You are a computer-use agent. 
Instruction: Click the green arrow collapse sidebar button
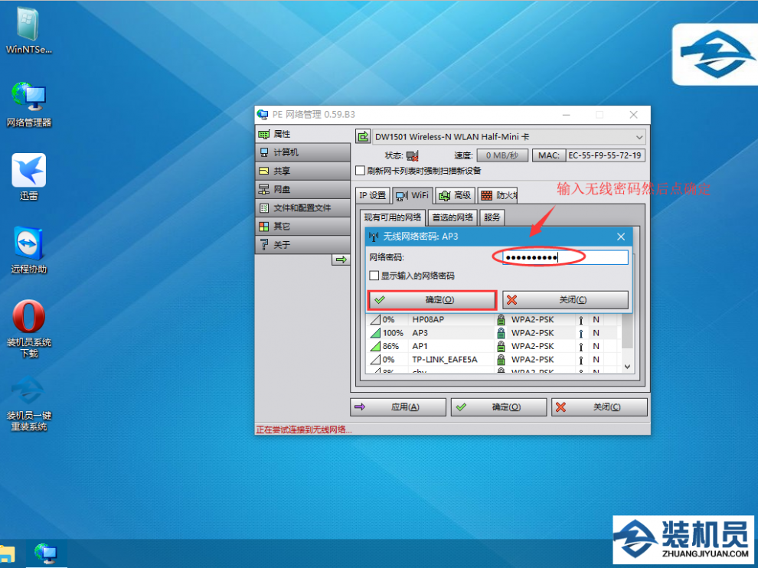coord(340,260)
